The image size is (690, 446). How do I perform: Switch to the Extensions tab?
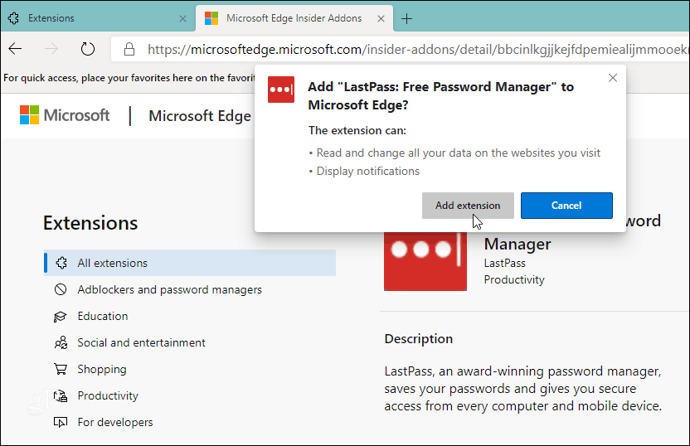pos(98,18)
